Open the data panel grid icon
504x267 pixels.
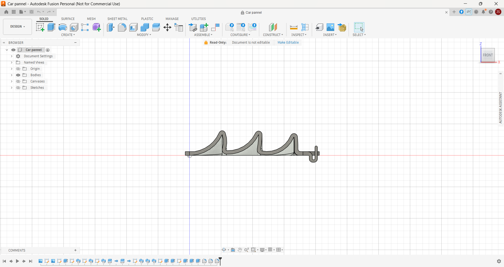coord(14,12)
